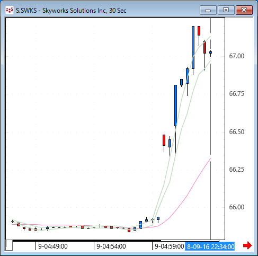The height and width of the screenshot is (256, 258).
Task: Click the 66.75 price scale label
Action: [x=237, y=94]
